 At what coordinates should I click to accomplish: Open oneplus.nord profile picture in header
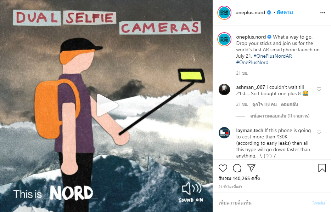point(224,13)
